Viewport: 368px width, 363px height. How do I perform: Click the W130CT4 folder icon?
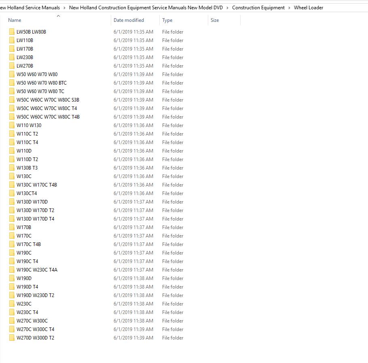tap(12, 193)
